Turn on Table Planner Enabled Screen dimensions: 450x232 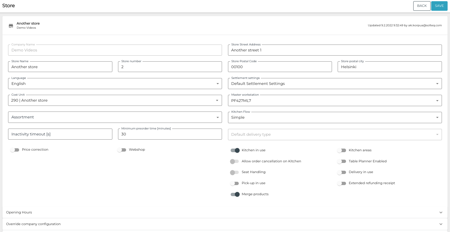point(342,161)
